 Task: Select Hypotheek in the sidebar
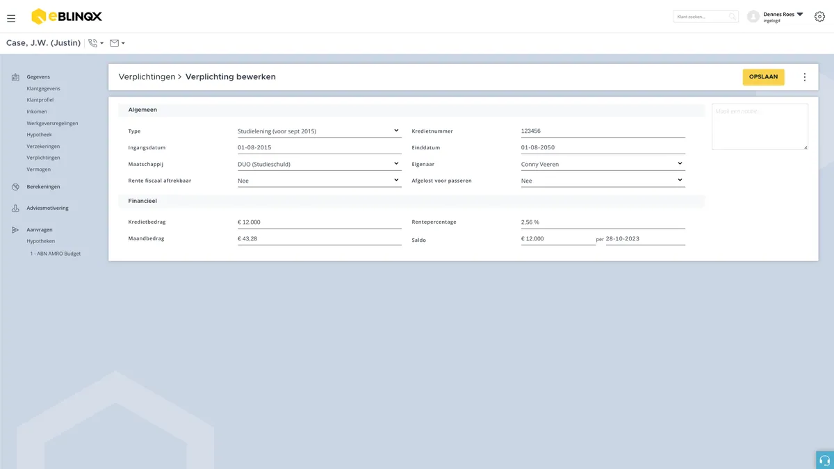click(x=39, y=135)
